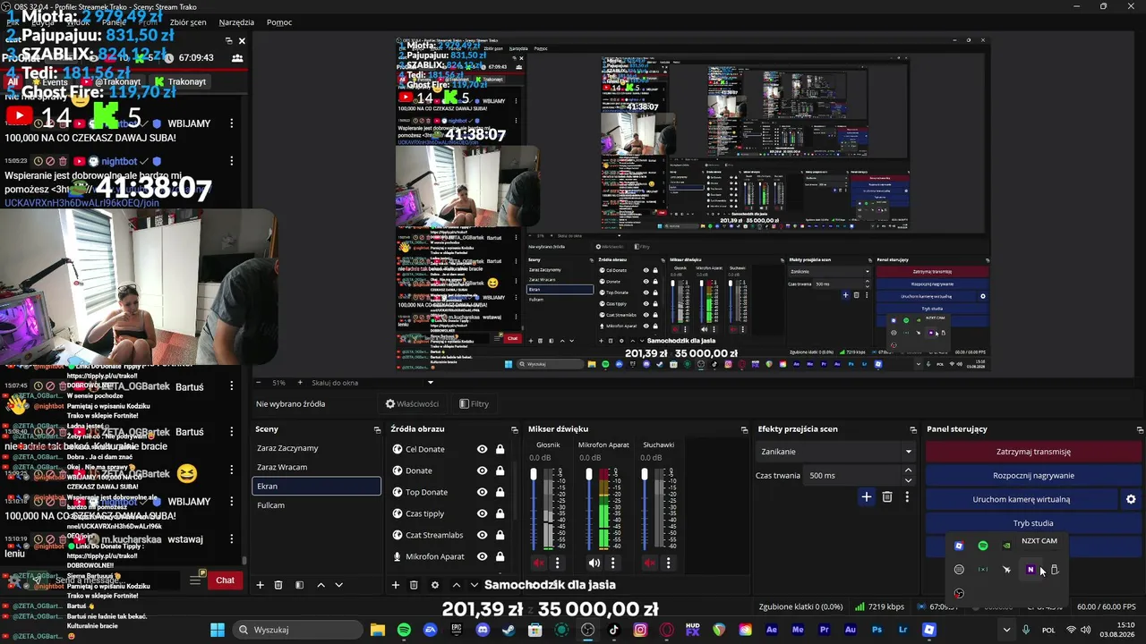1146x644 pixels.
Task: Open the Pomoc menu
Action: [279, 22]
